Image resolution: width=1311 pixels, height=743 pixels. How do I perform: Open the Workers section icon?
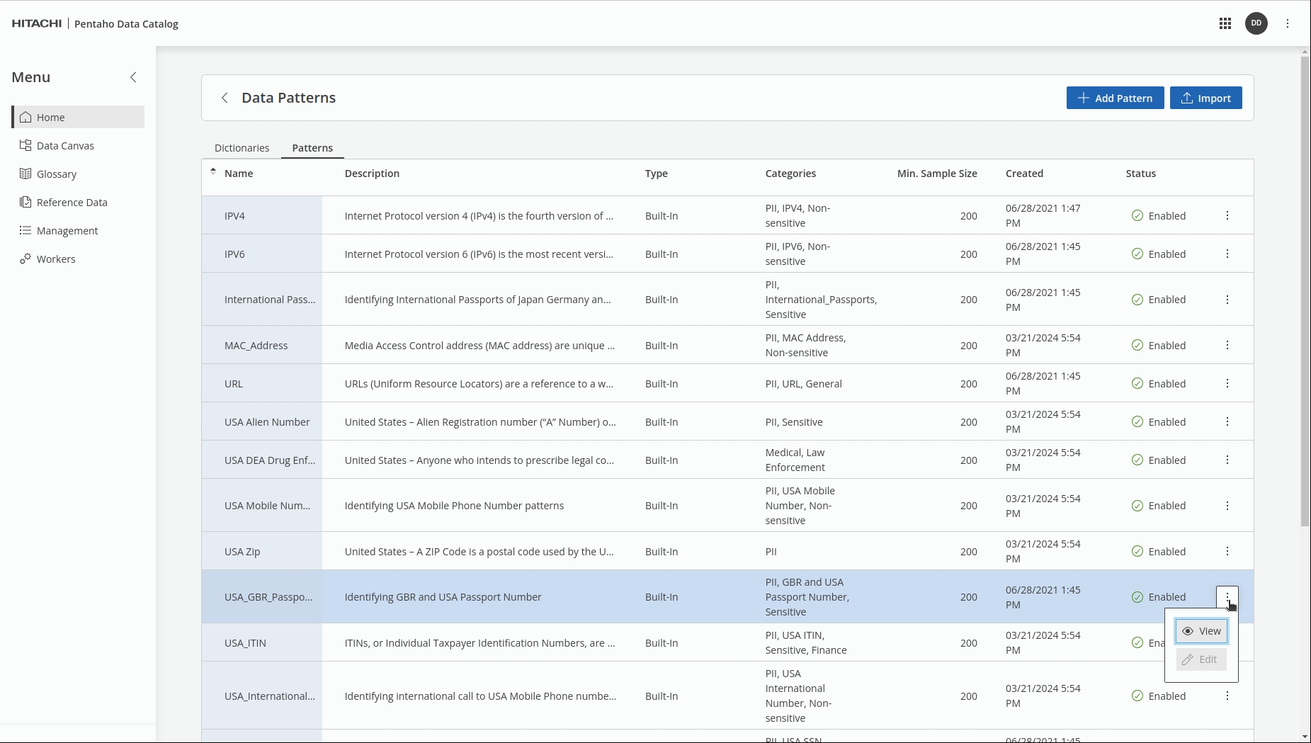(25, 259)
